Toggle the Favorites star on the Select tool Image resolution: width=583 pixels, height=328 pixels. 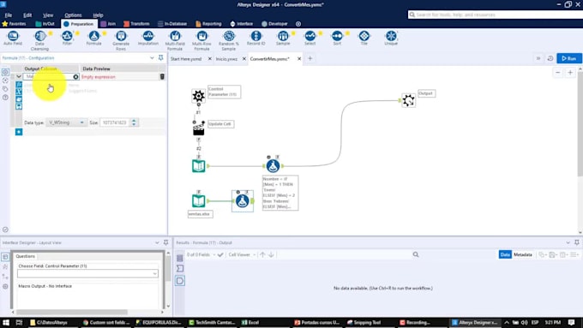coord(321,33)
